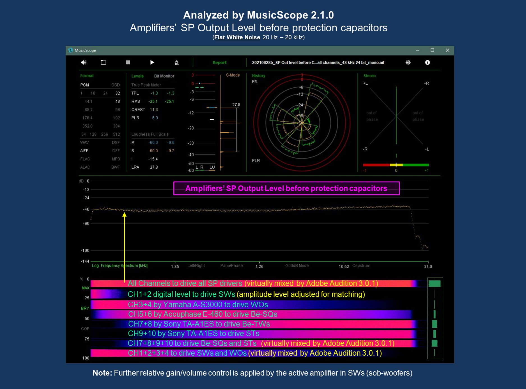Screen dimensions: 526x389
Task: Minimize the MusicScope window
Action: point(417,50)
